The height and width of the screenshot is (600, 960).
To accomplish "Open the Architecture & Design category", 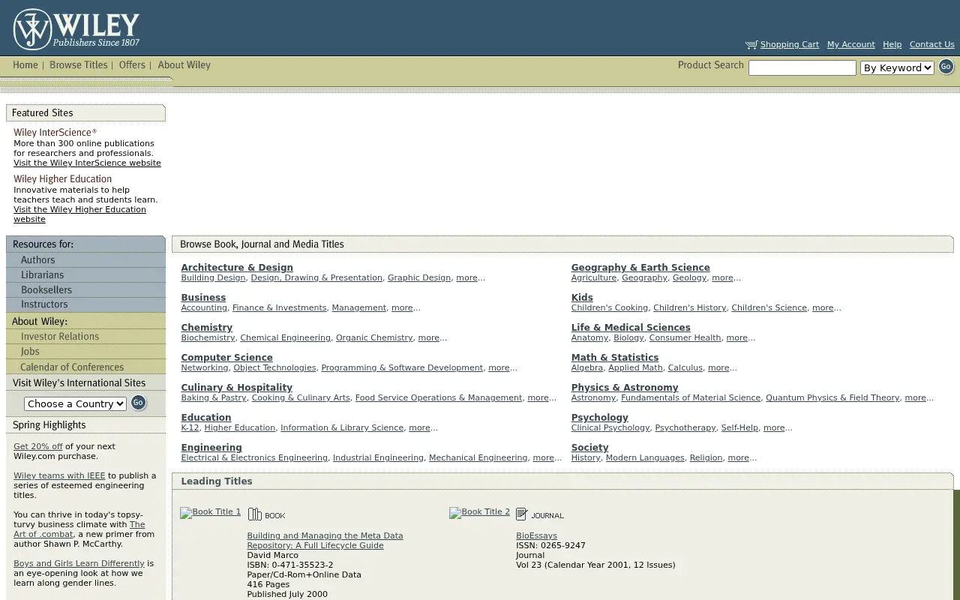I will (x=237, y=268).
